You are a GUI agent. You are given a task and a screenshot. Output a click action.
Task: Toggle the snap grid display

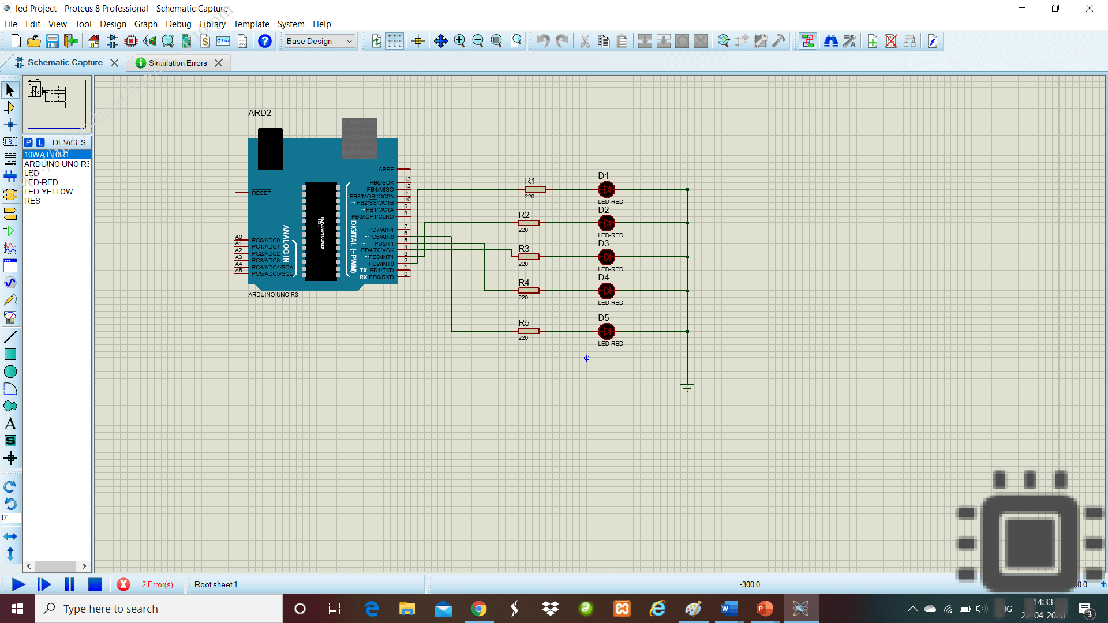(x=395, y=41)
